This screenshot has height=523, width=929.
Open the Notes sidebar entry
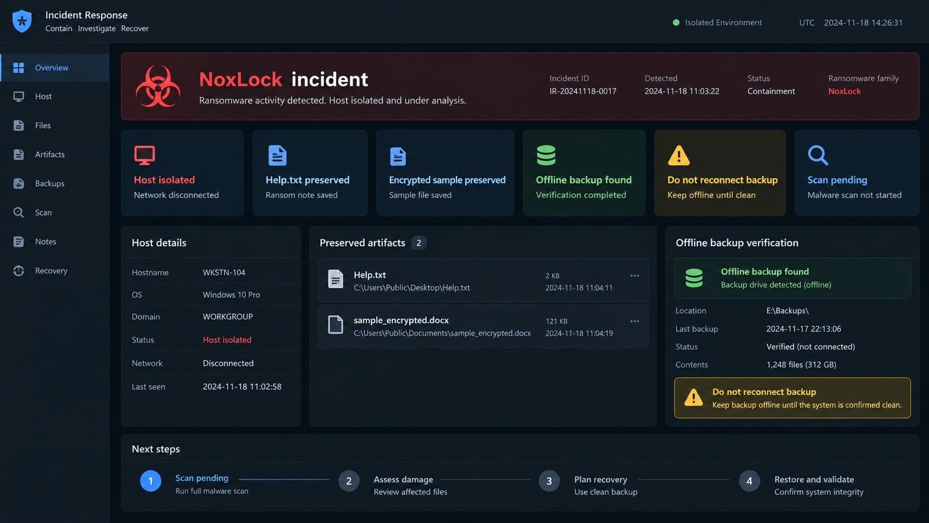point(54,242)
